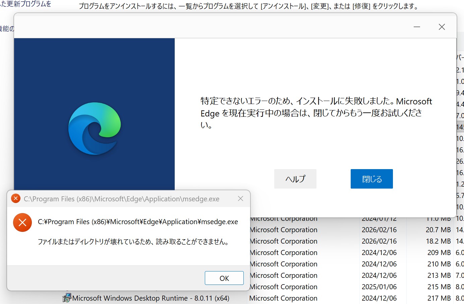Click the 20.7 MB size cell
The height and width of the screenshot is (304, 464).
(x=438, y=230)
